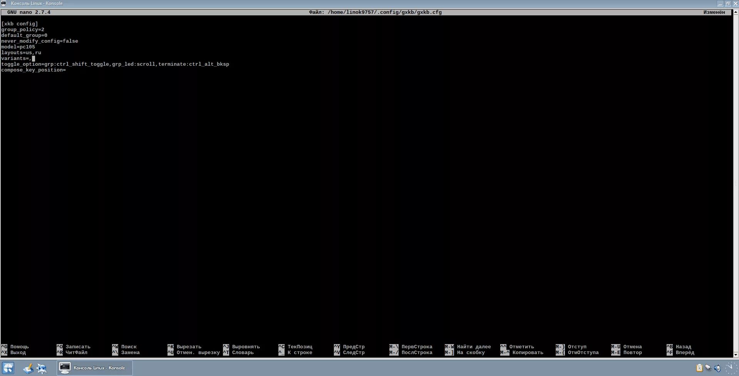Viewport: 739px width, 376px height.
Task: Click the M-\ ПервСтрока shortcut label
Action: [x=411, y=347]
